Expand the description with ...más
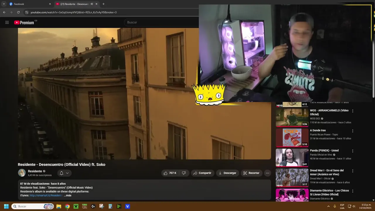 tap(67, 195)
